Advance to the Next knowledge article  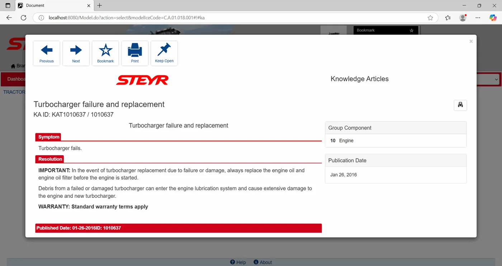76,53
